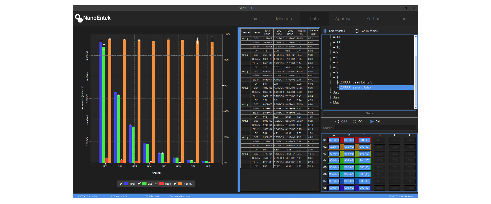Choose the Sort by names option

click(356, 31)
